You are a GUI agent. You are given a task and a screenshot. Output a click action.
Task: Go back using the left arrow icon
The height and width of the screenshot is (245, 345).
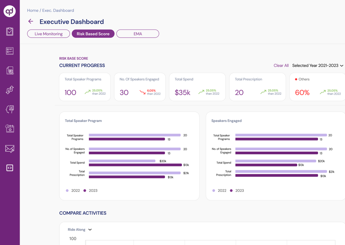[31, 21]
